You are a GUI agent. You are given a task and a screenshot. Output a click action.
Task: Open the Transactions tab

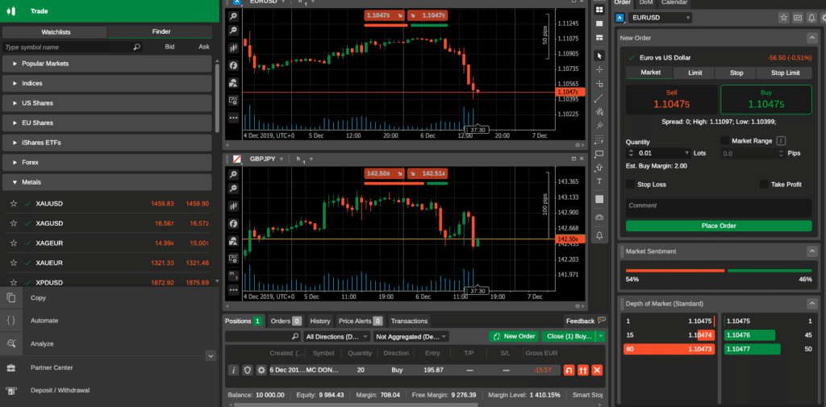click(409, 321)
